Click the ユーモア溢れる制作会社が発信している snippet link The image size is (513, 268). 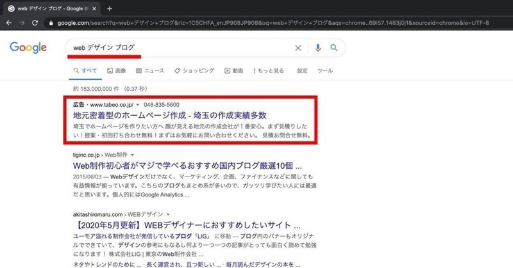(142, 236)
